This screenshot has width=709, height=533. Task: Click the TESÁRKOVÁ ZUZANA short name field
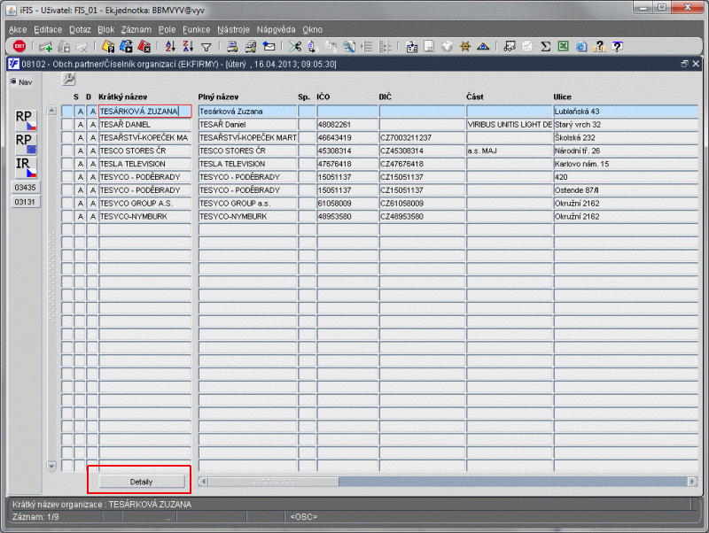[145, 112]
